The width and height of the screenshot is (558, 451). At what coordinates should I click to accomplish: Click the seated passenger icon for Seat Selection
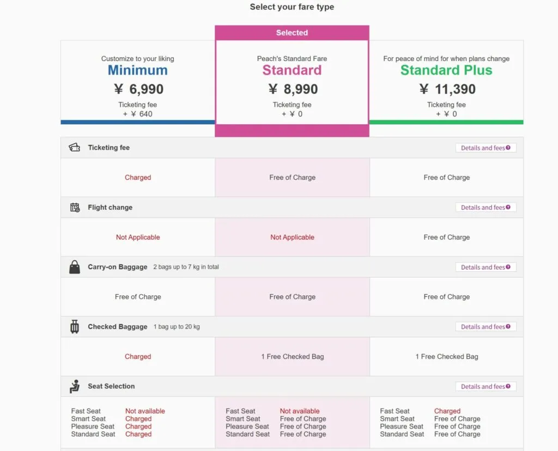pyautogui.click(x=75, y=386)
